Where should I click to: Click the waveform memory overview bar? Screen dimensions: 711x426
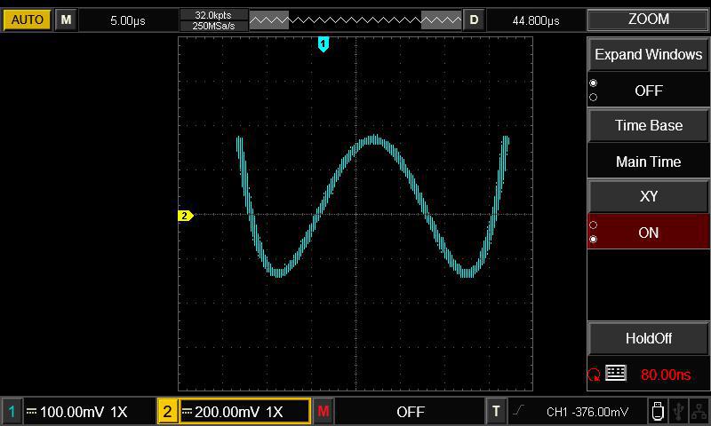(355, 20)
